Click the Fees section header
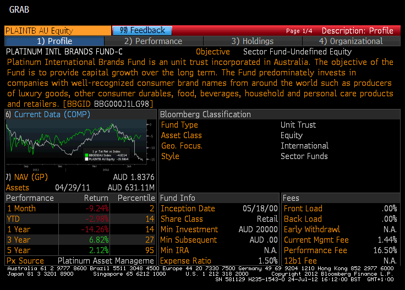The height and width of the screenshot is (290, 405). click(x=291, y=198)
